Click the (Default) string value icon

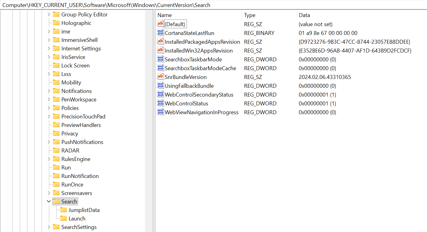[x=160, y=24]
